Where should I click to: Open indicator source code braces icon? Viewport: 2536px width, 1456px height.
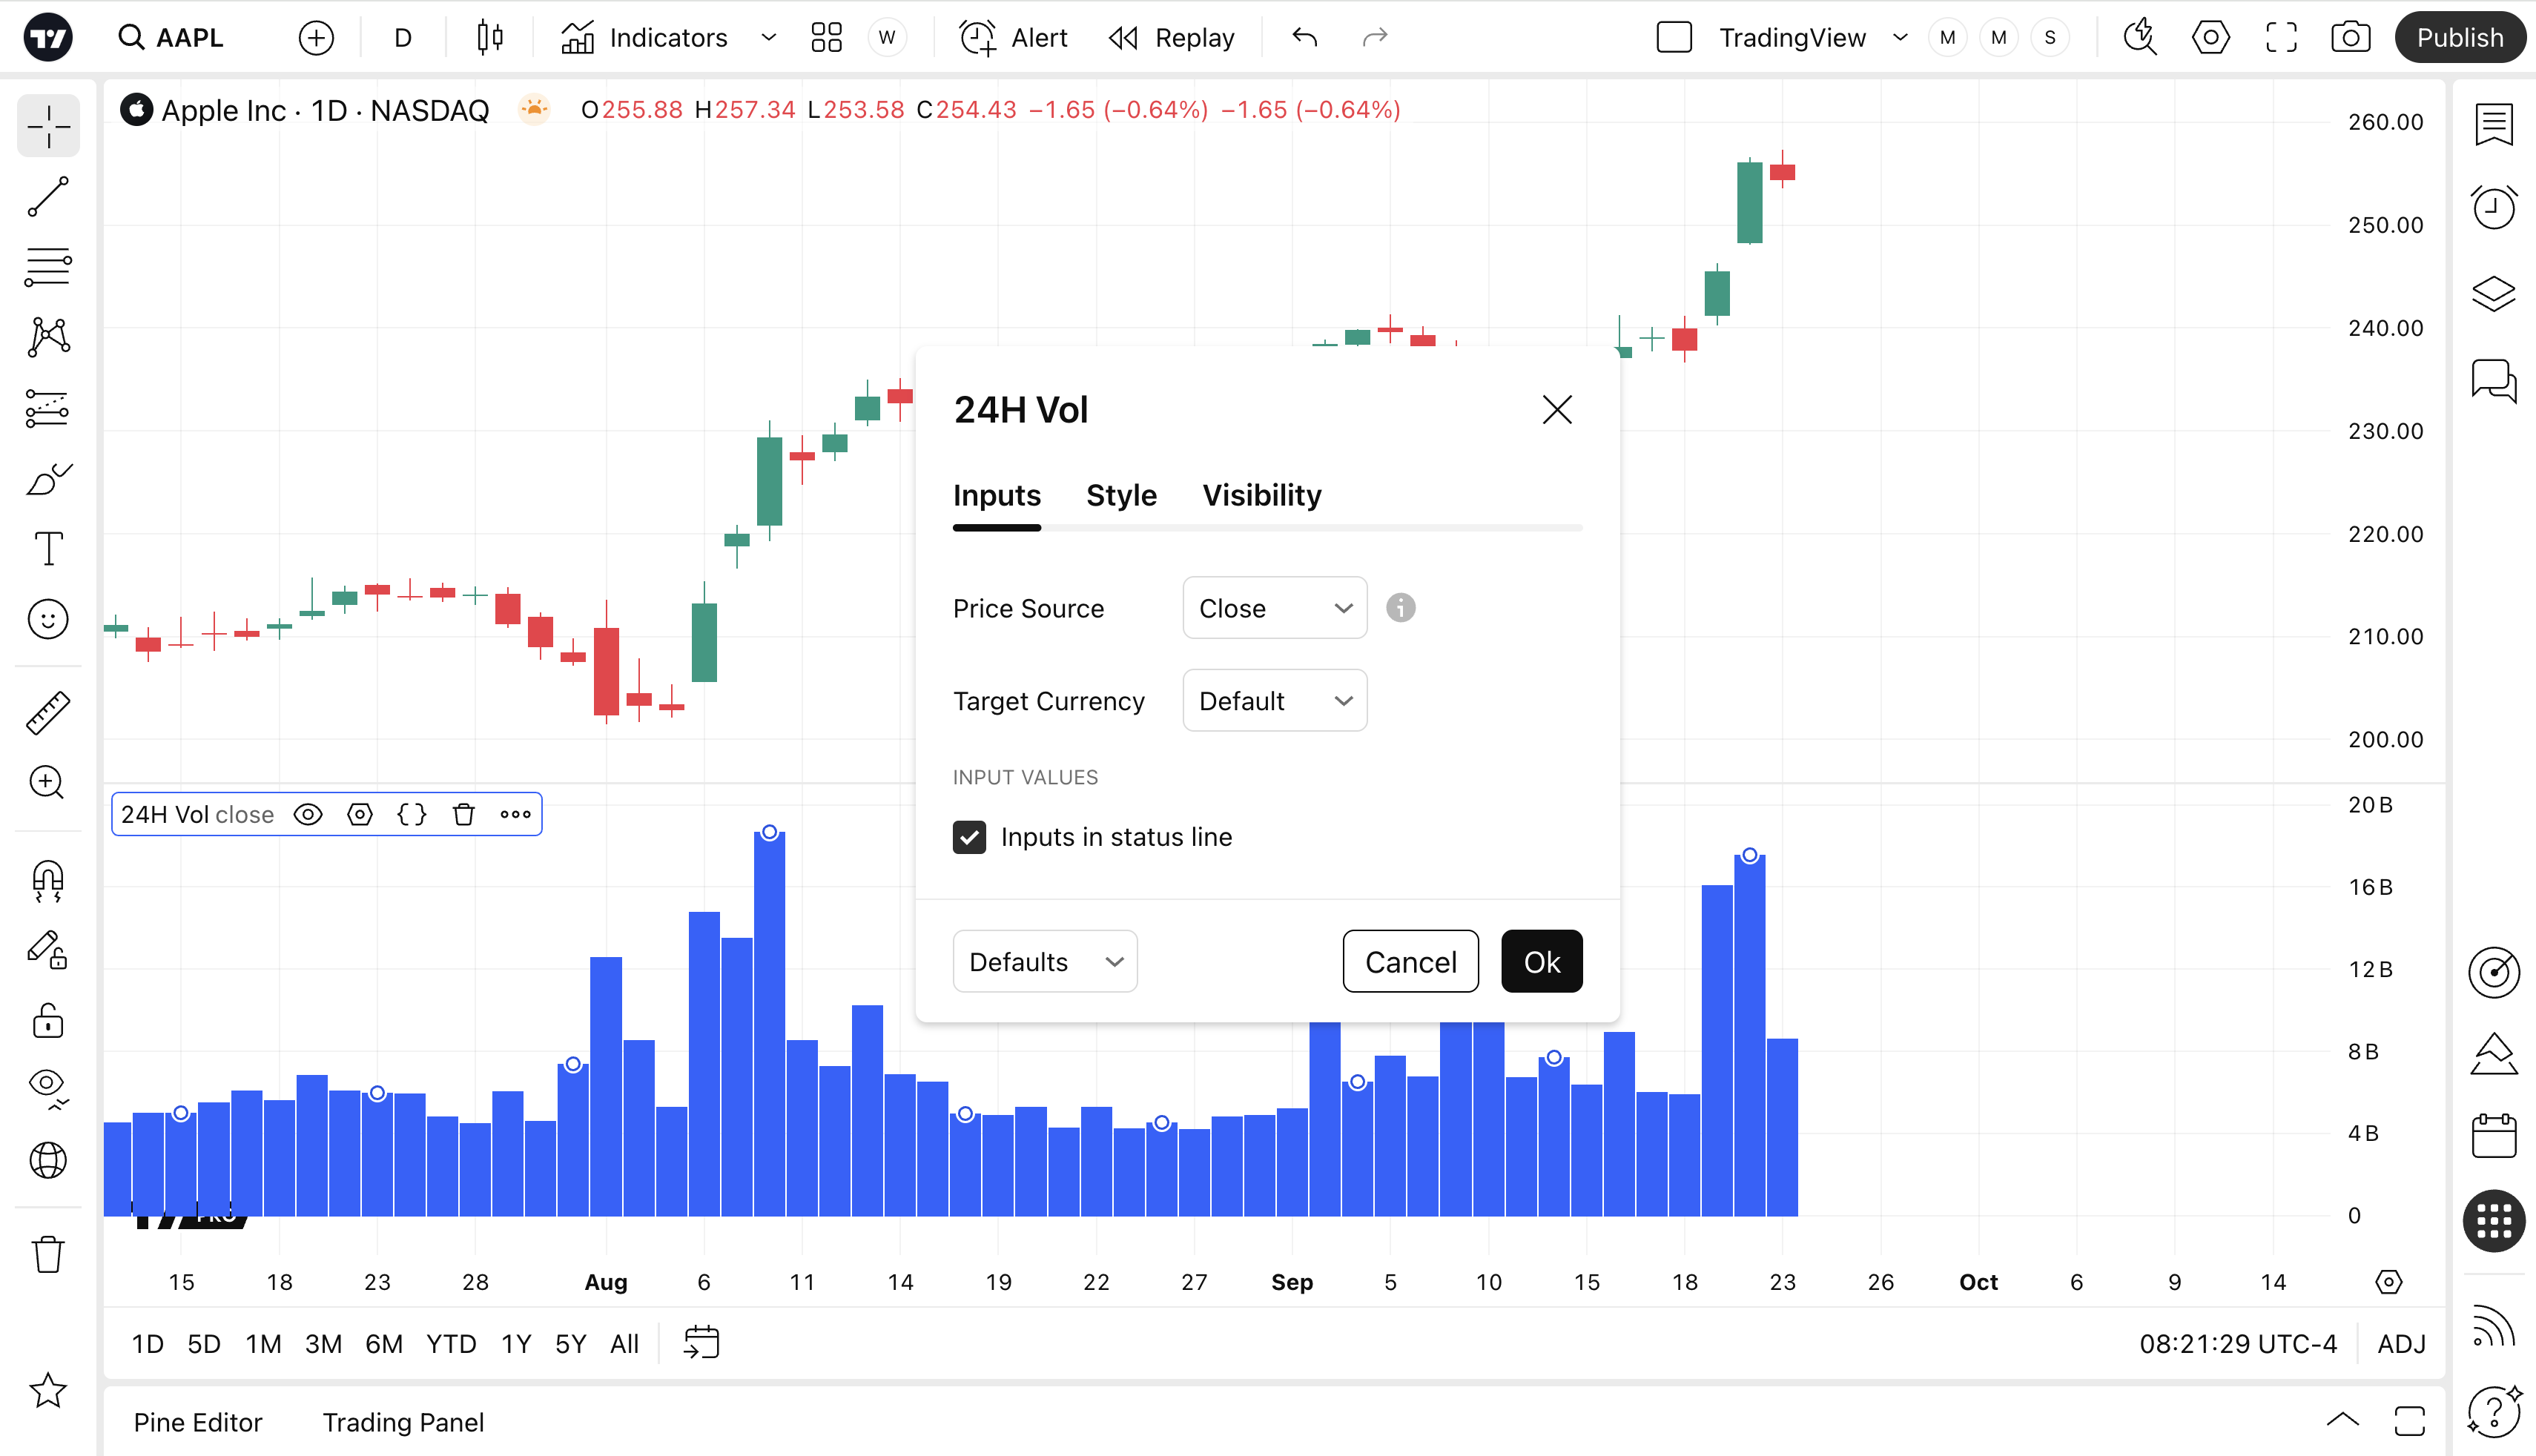(x=411, y=814)
